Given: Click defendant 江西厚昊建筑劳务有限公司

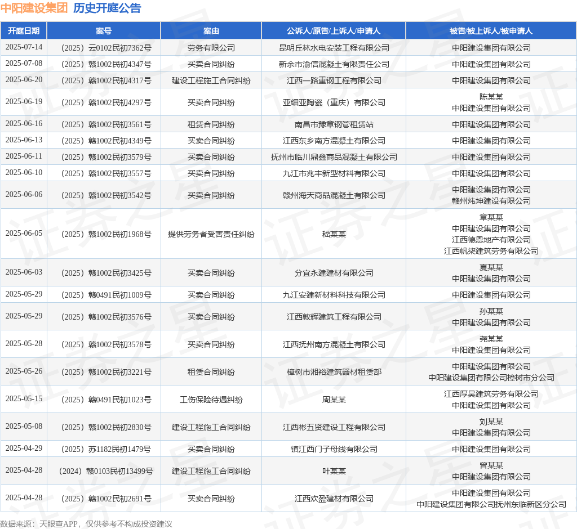Looking at the screenshot, I should point(491,394).
